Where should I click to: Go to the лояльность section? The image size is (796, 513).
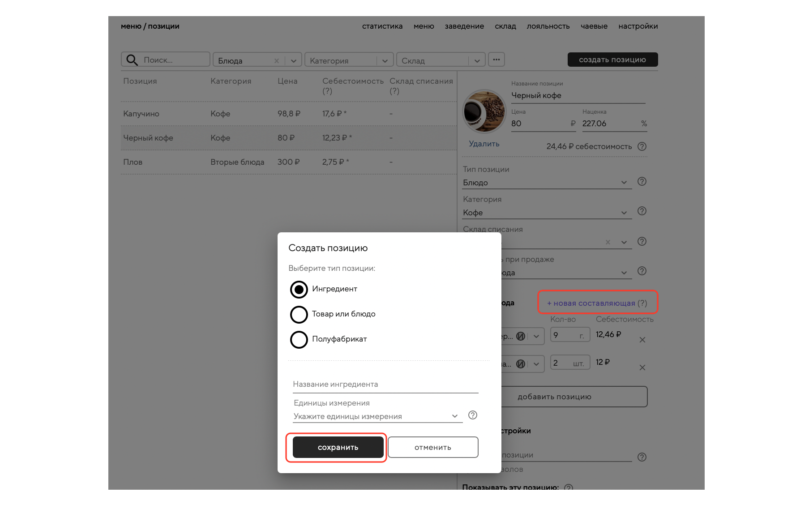click(548, 26)
